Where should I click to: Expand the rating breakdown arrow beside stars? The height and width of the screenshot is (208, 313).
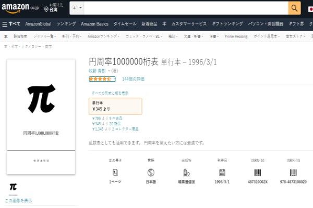pos(114,79)
